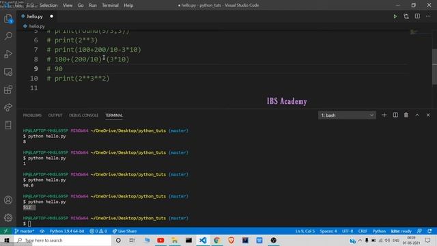The height and width of the screenshot is (246, 437).
Task: Open the Selection menu
Action: (x=48, y=5)
